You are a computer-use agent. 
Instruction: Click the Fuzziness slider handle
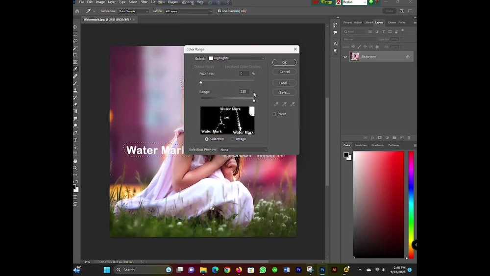pyautogui.click(x=201, y=82)
